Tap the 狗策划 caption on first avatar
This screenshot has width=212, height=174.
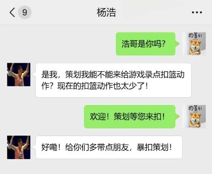pos(195,35)
